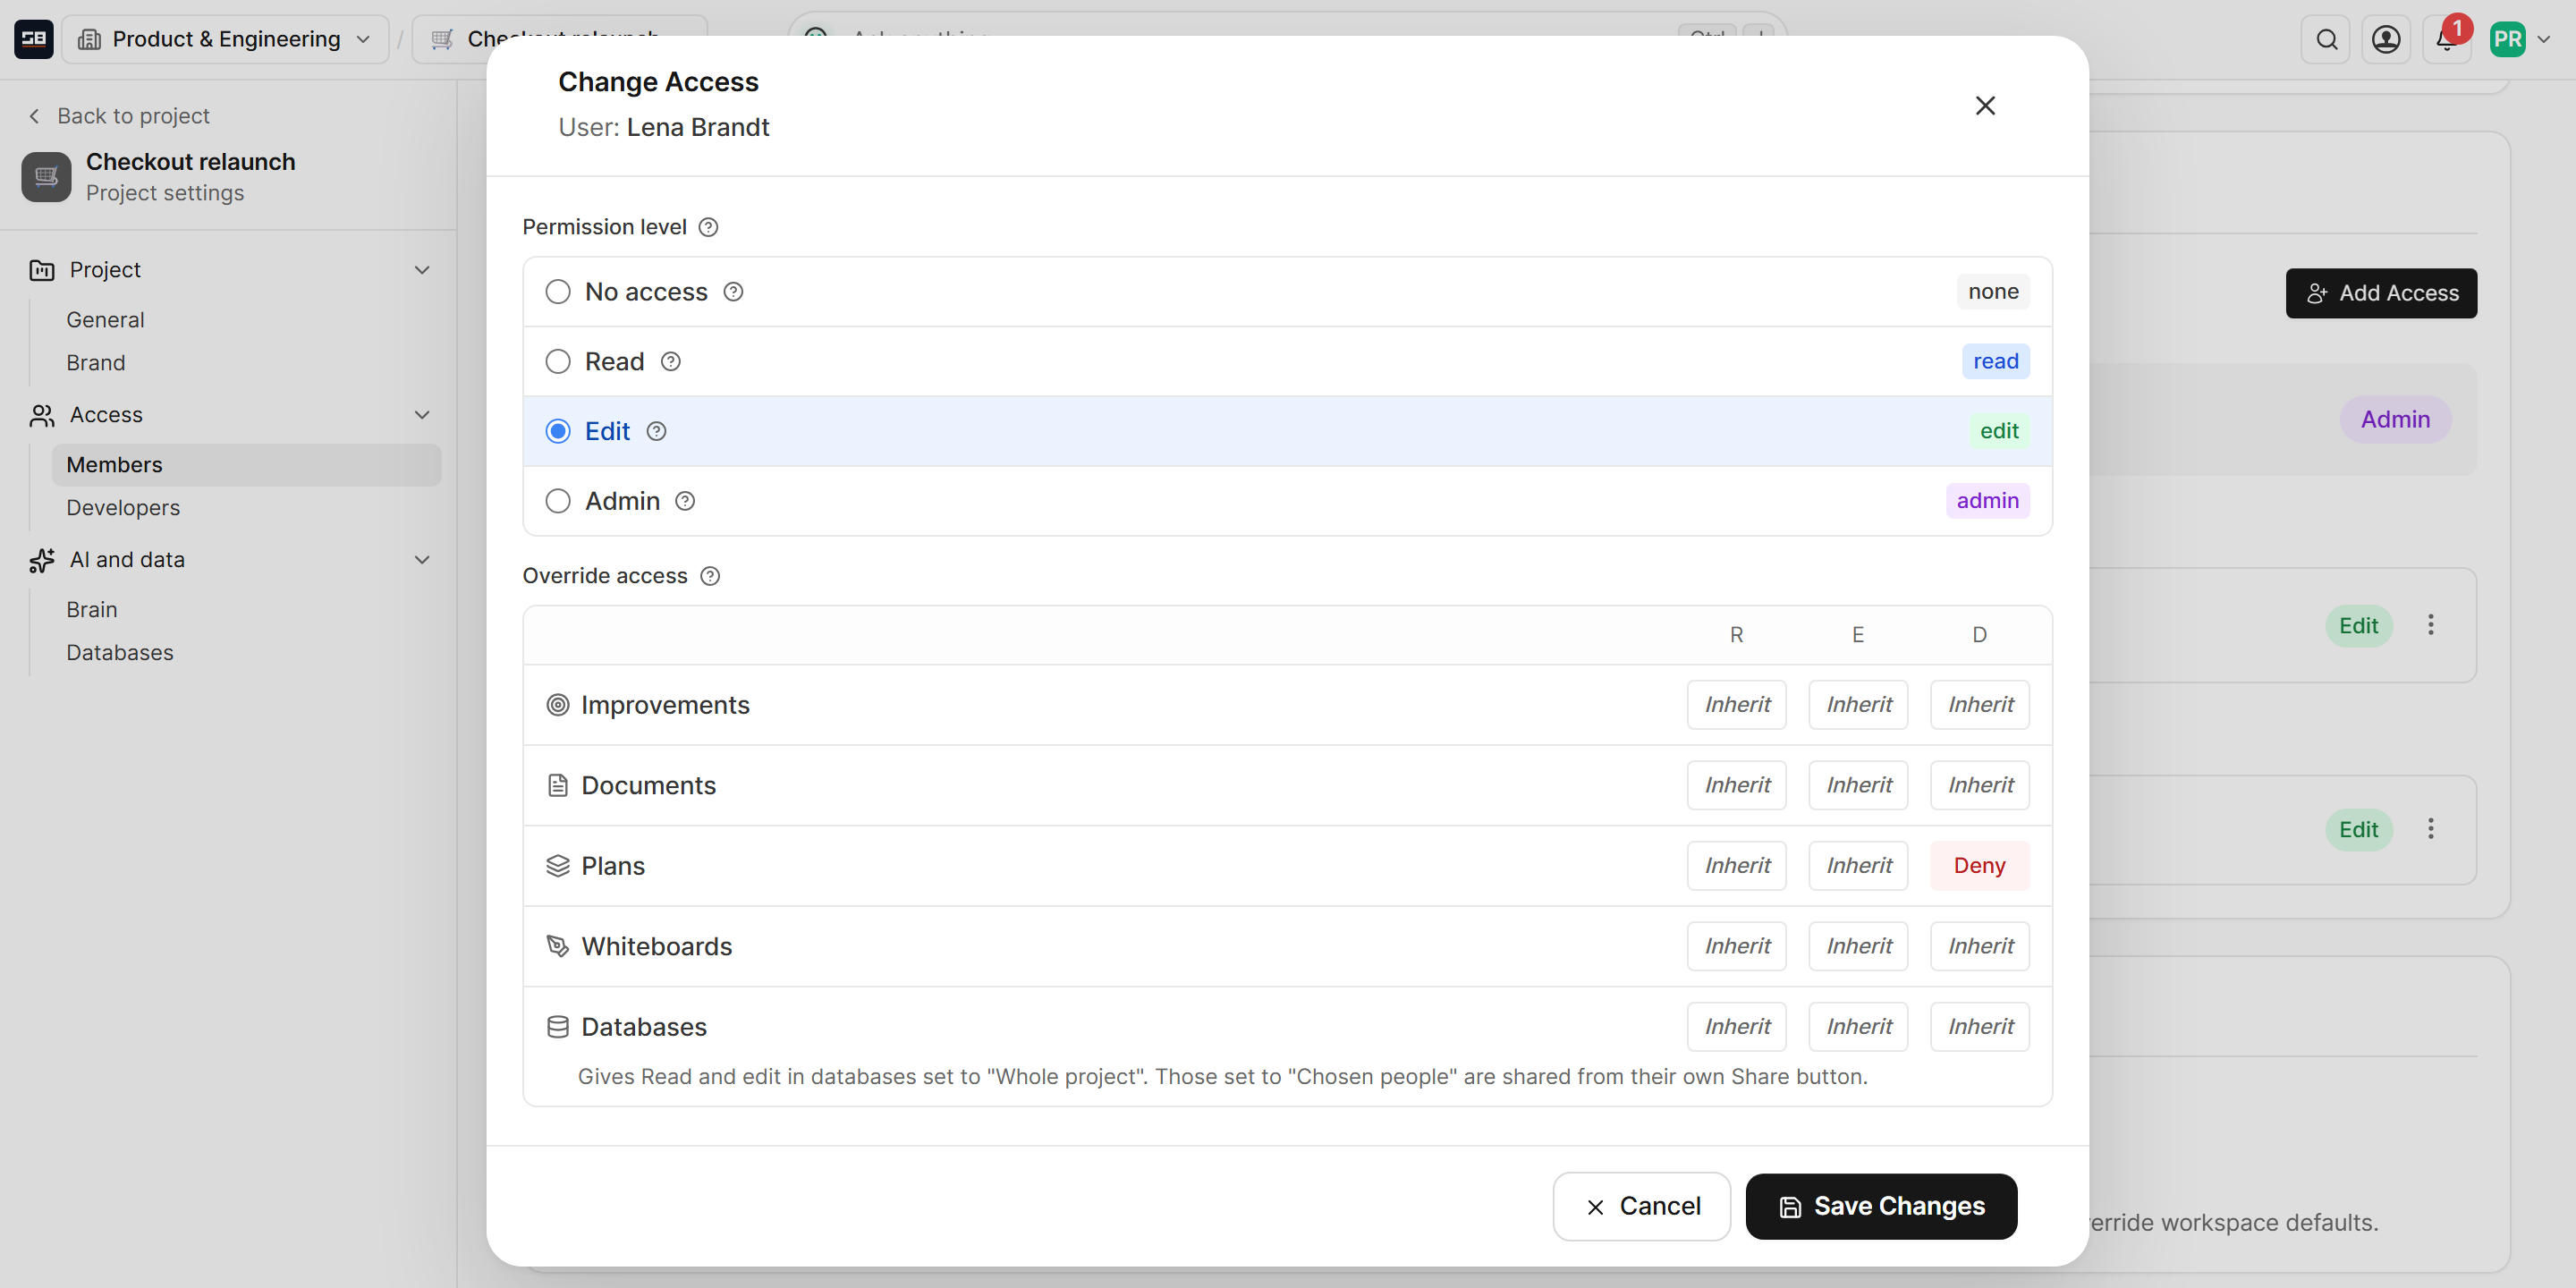Open the three-dot menu beside second Edit badge
Image resolution: width=2576 pixels, height=1288 pixels.
[x=2430, y=828]
